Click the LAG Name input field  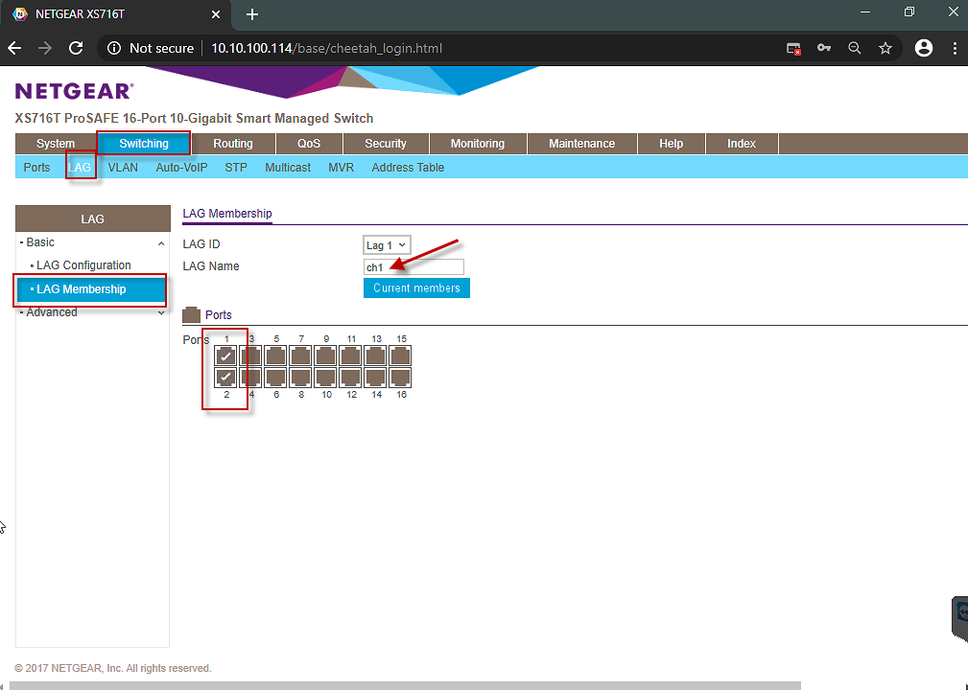(x=413, y=267)
